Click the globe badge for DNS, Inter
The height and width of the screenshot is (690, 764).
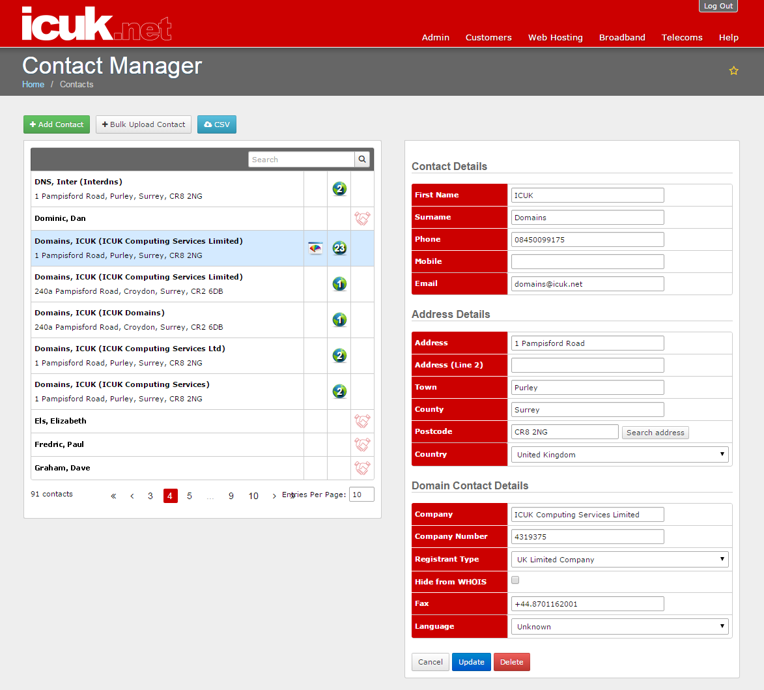[x=339, y=188]
